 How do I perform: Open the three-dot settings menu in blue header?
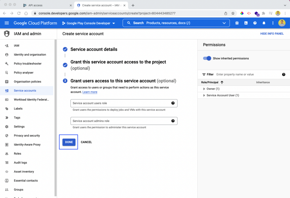pos(273,23)
